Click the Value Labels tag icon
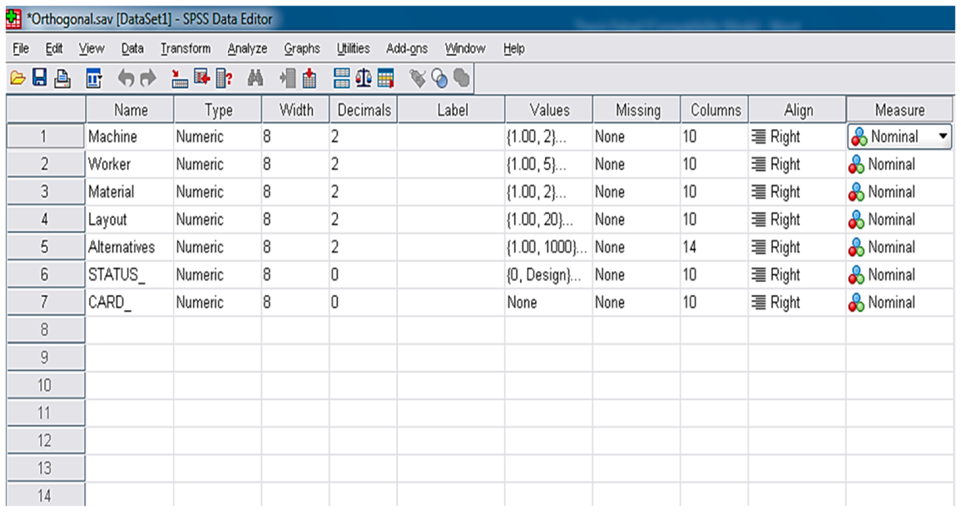Viewport: 961px width, 514px height. 417,79
